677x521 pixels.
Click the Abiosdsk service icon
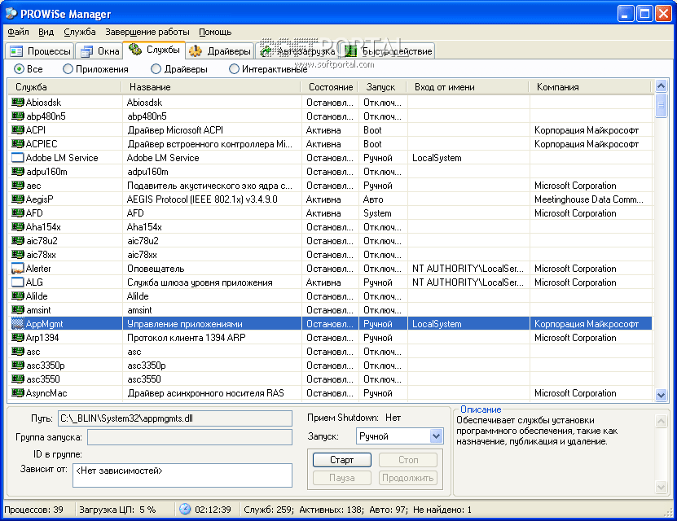[17, 103]
